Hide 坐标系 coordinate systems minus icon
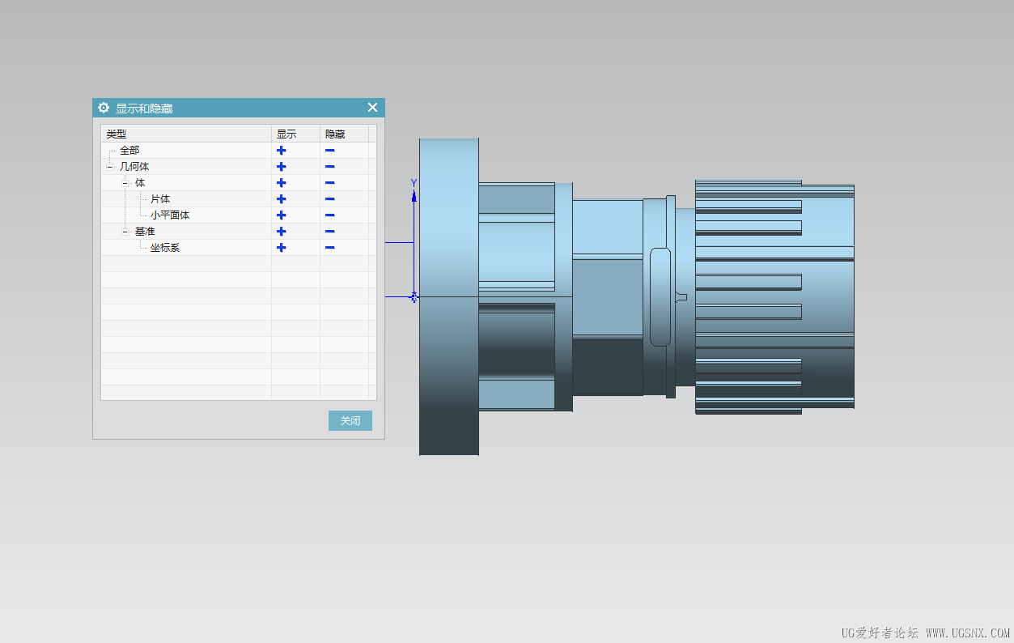This screenshot has width=1014, height=643. tap(330, 248)
